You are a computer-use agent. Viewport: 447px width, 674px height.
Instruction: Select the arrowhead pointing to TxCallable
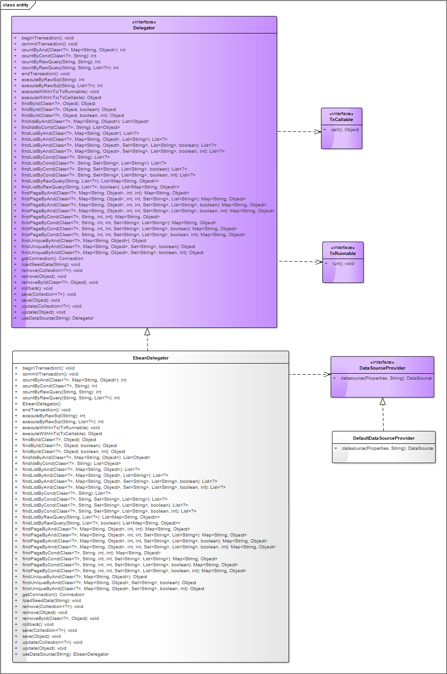coord(318,132)
